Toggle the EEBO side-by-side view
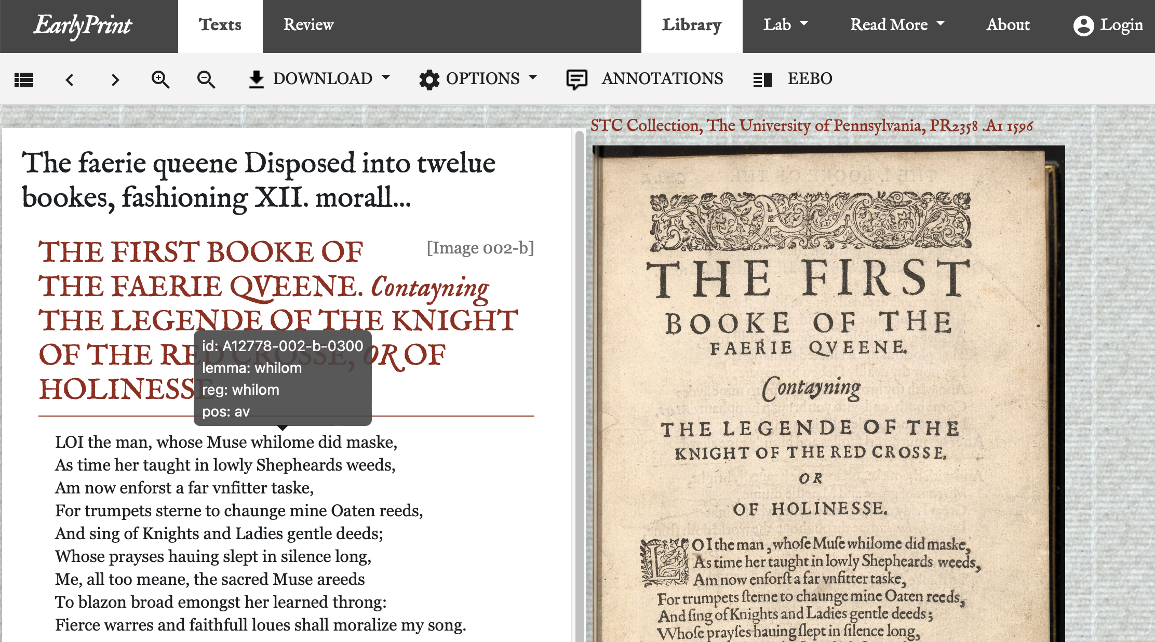Image resolution: width=1155 pixels, height=642 pixels. pyautogui.click(x=763, y=79)
